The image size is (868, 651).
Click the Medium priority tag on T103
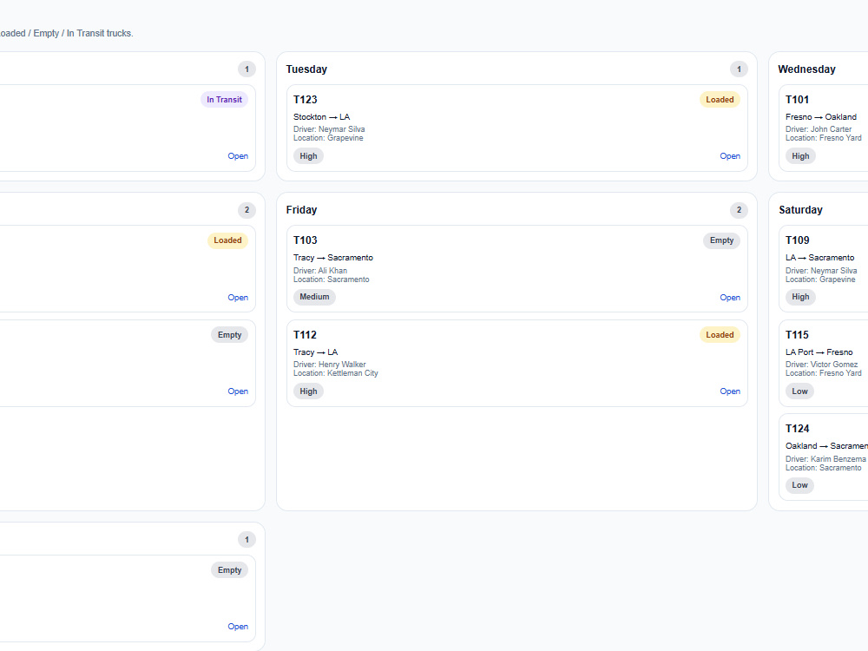point(314,297)
